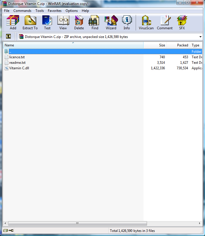Click the SFX toolbar icon
The width and height of the screenshot is (205, 236).
pyautogui.click(x=182, y=22)
